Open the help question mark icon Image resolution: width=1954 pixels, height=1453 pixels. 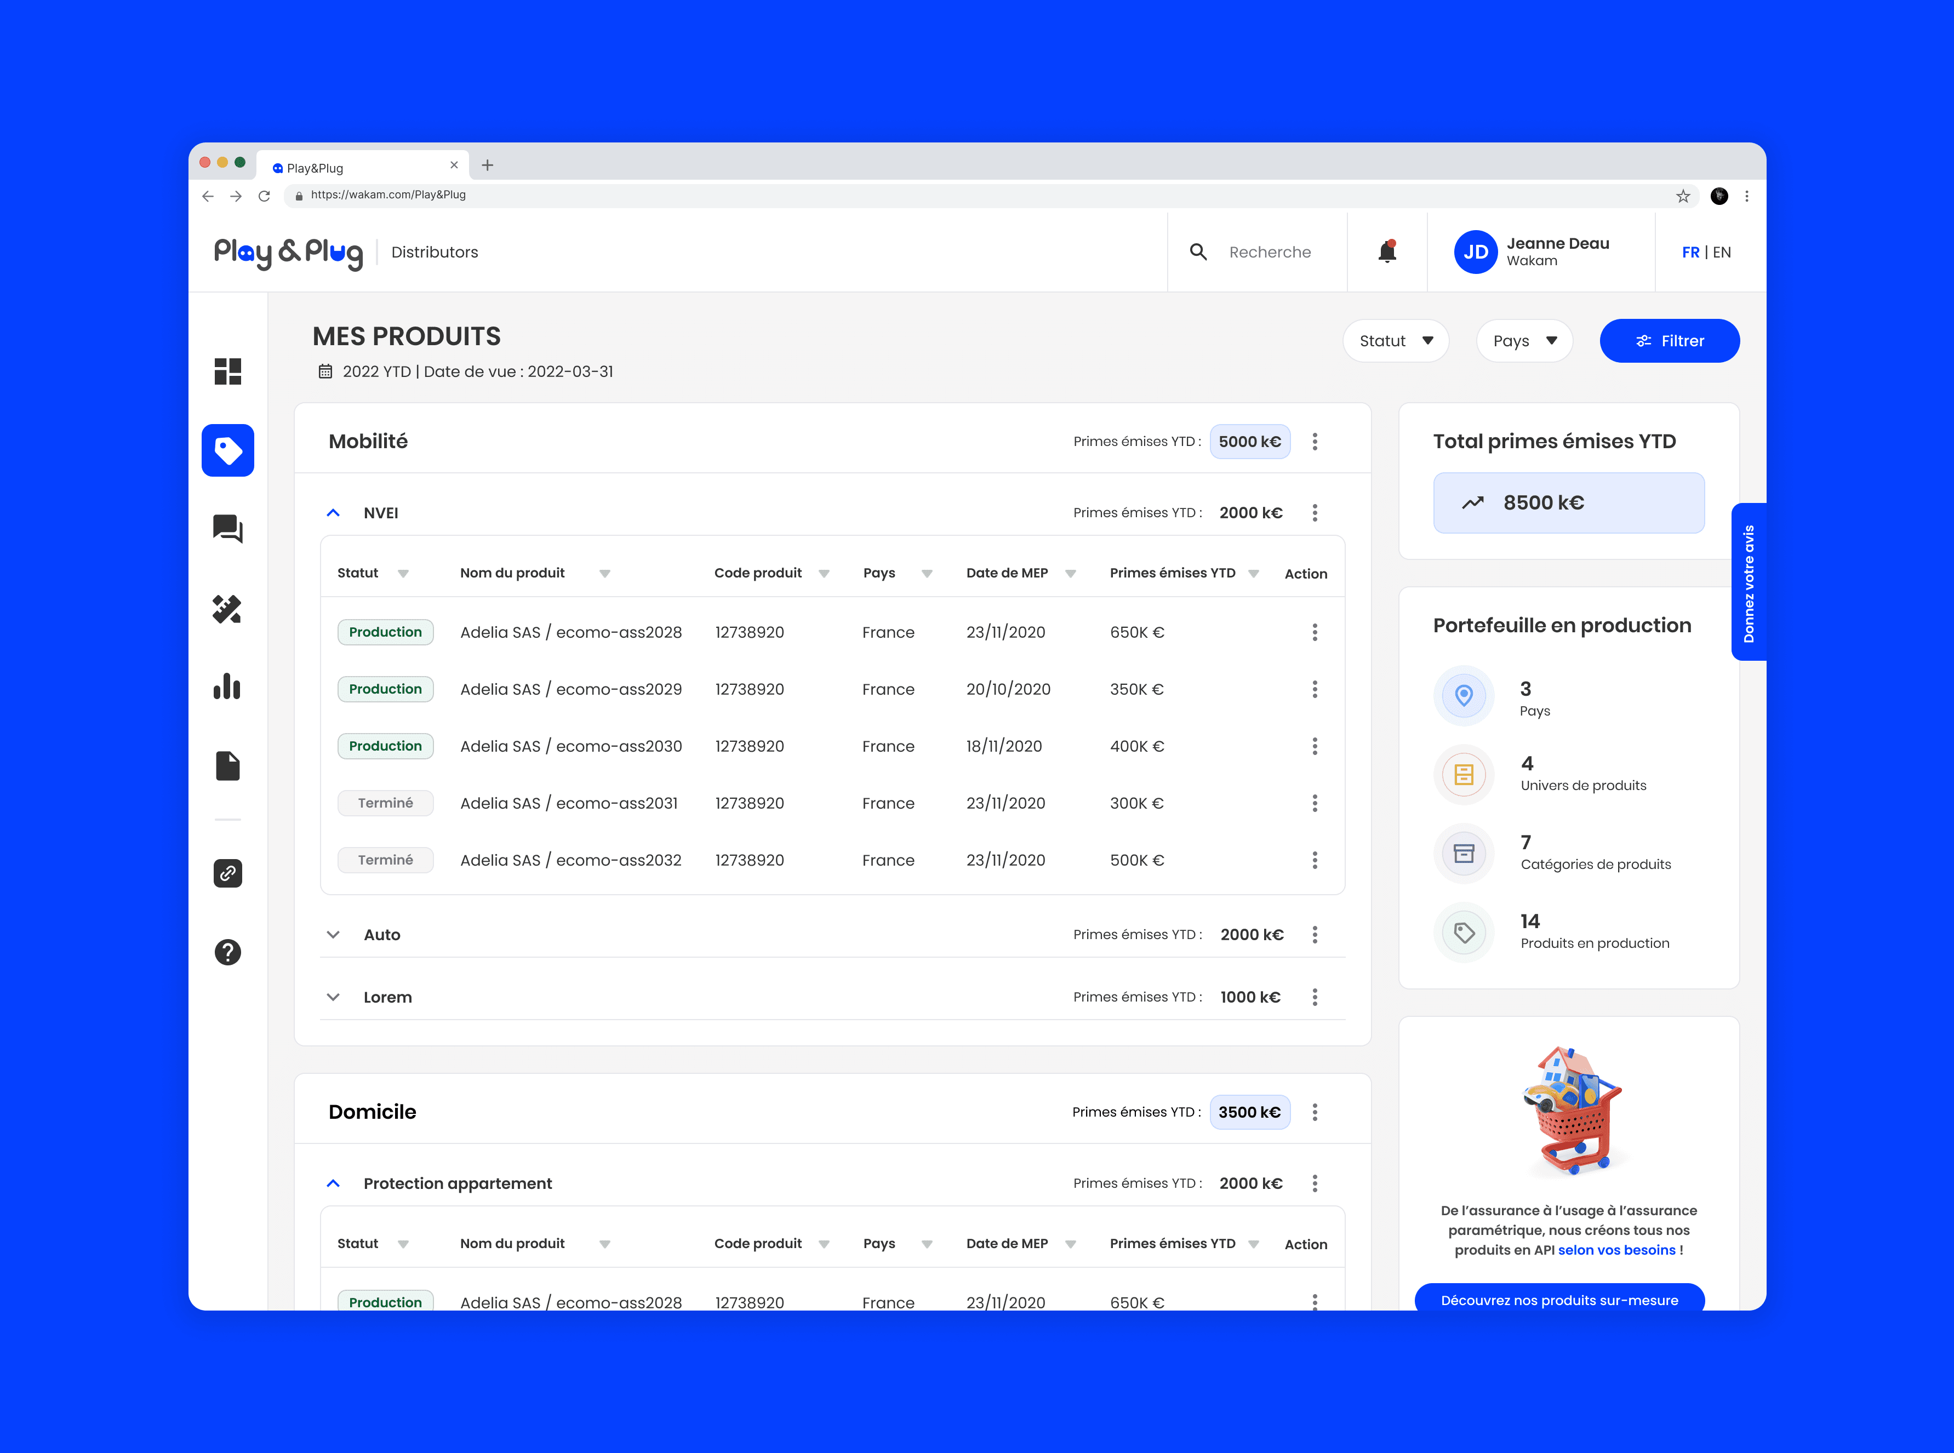click(x=228, y=952)
